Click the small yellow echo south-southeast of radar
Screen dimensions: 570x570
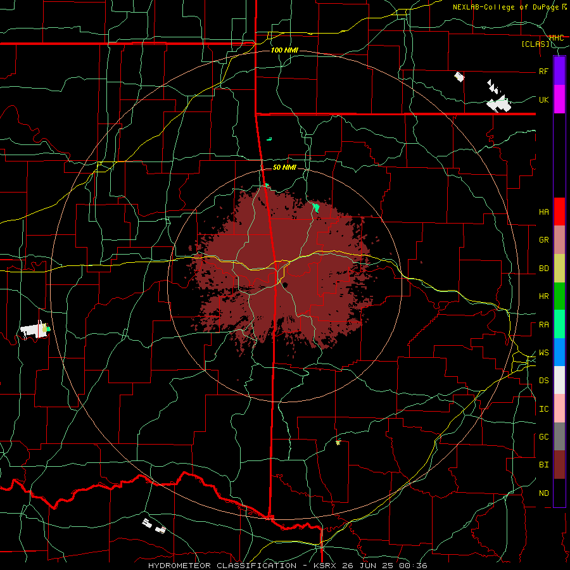click(338, 443)
